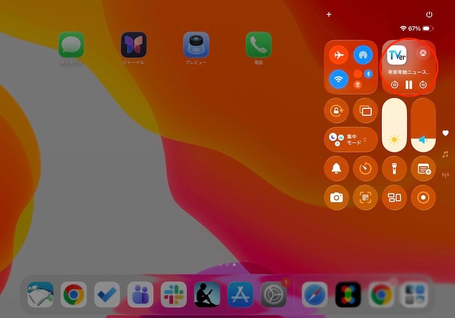
Task: Toggle AirDrop in connectivity group
Action: pyautogui.click(x=363, y=55)
